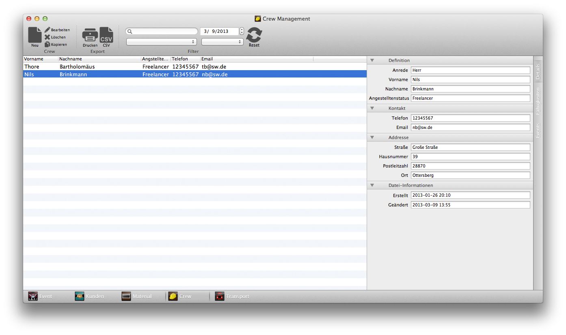Click the Kopieren copy icon
The height and width of the screenshot is (335, 566).
pos(48,45)
